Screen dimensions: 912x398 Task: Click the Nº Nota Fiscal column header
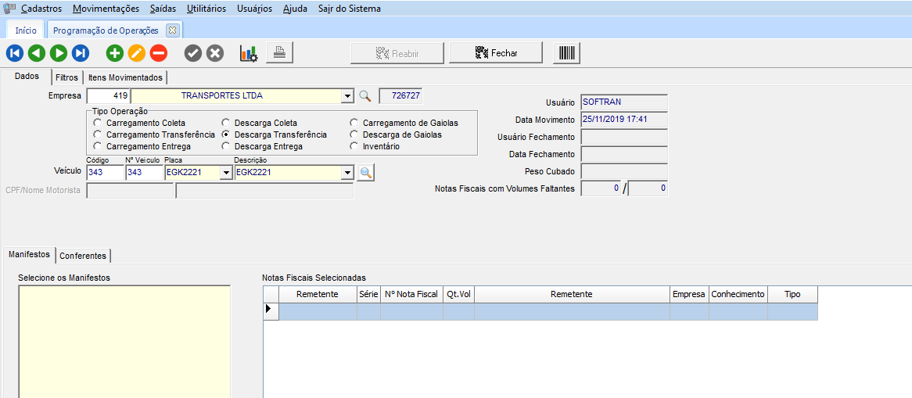point(411,295)
